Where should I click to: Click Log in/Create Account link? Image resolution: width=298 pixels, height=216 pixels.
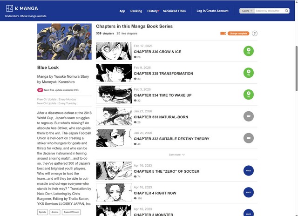pos(212,11)
